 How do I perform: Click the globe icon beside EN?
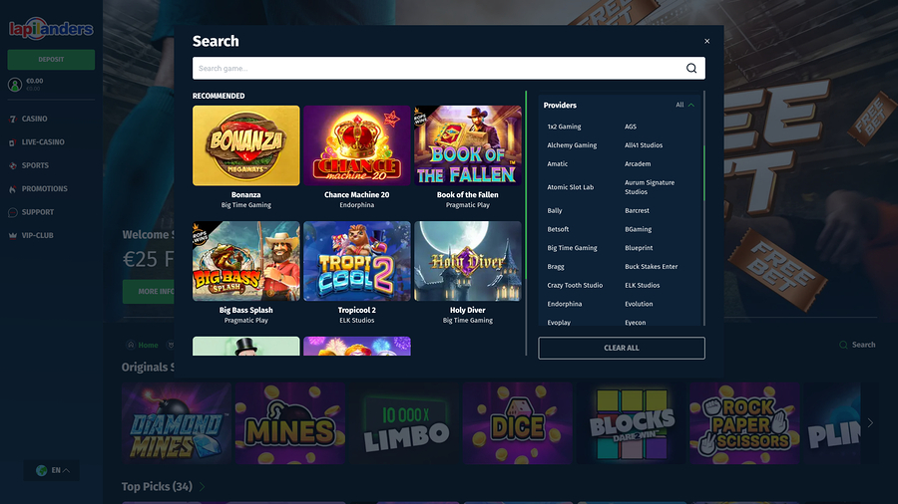(x=41, y=470)
